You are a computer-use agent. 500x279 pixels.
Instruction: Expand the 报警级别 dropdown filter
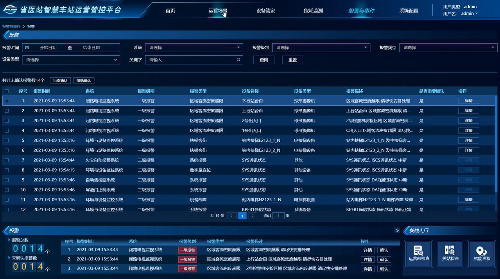coord(321,48)
